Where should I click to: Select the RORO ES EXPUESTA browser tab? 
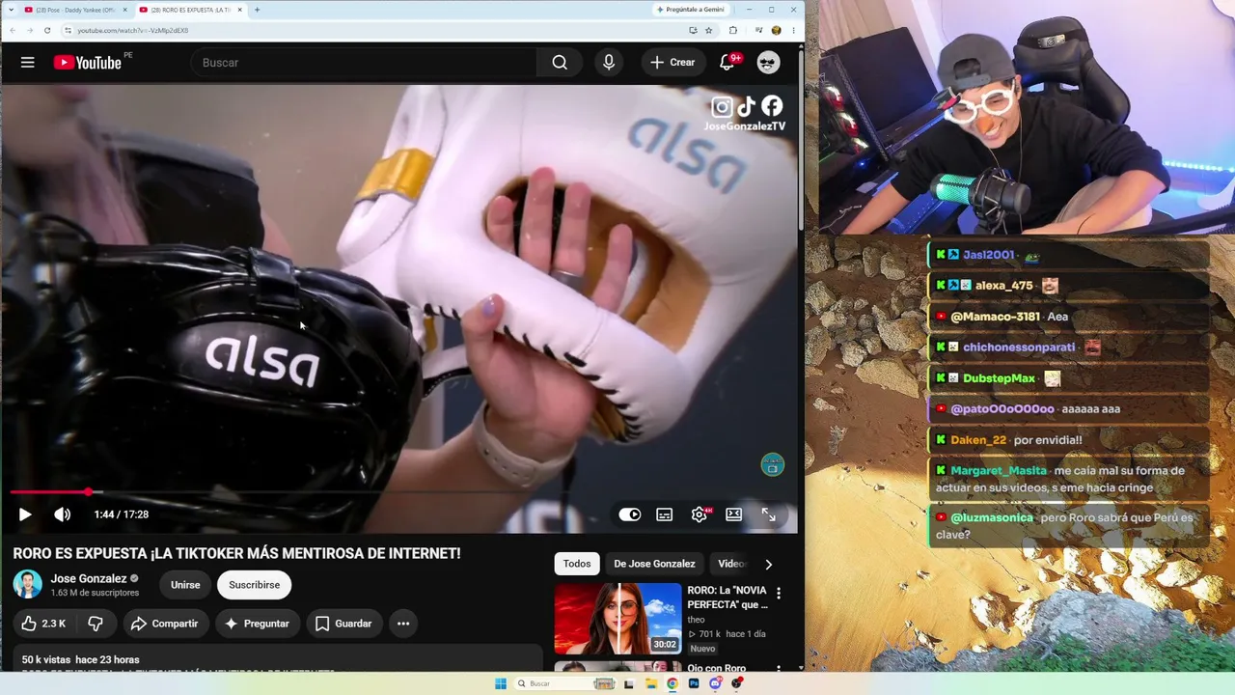(x=189, y=10)
